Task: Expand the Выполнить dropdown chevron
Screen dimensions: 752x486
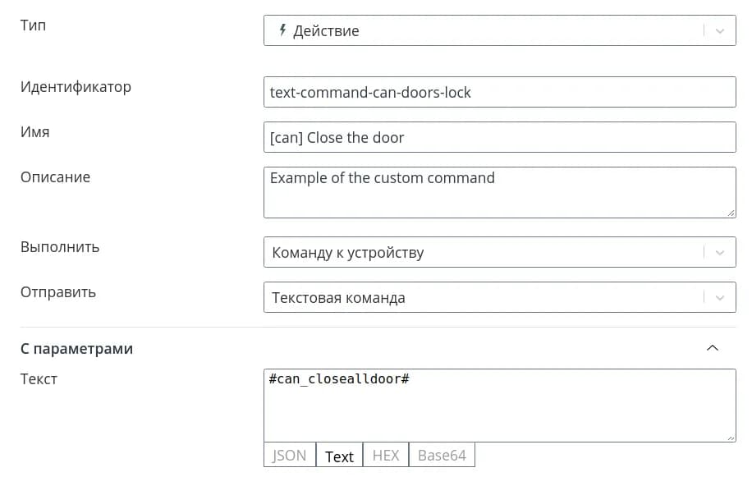Action: (x=720, y=253)
